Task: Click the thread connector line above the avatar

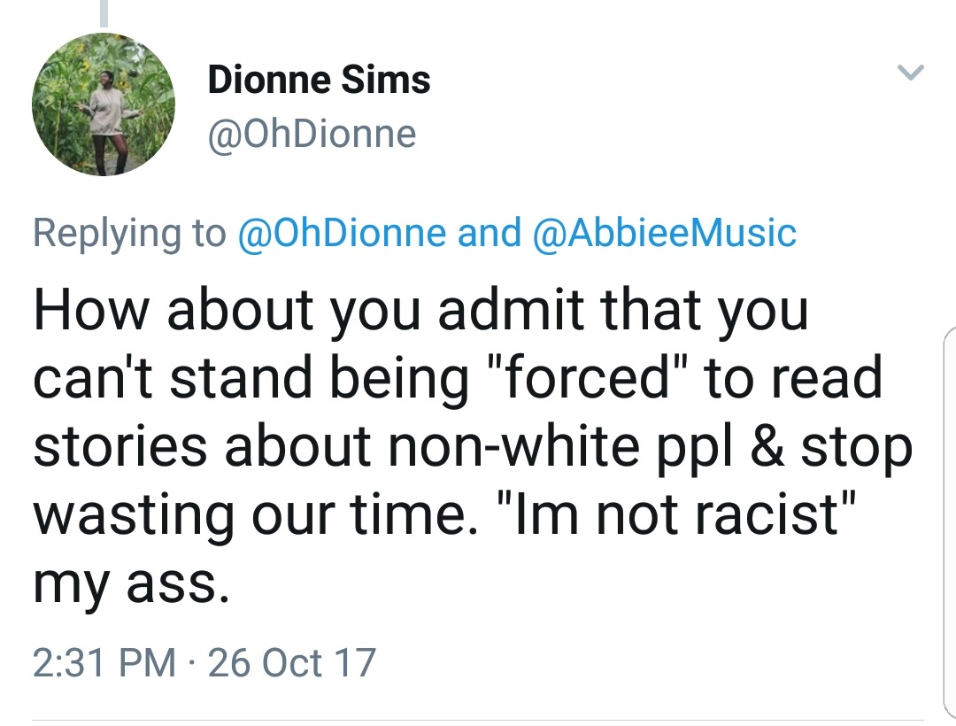Action: pyautogui.click(x=104, y=12)
